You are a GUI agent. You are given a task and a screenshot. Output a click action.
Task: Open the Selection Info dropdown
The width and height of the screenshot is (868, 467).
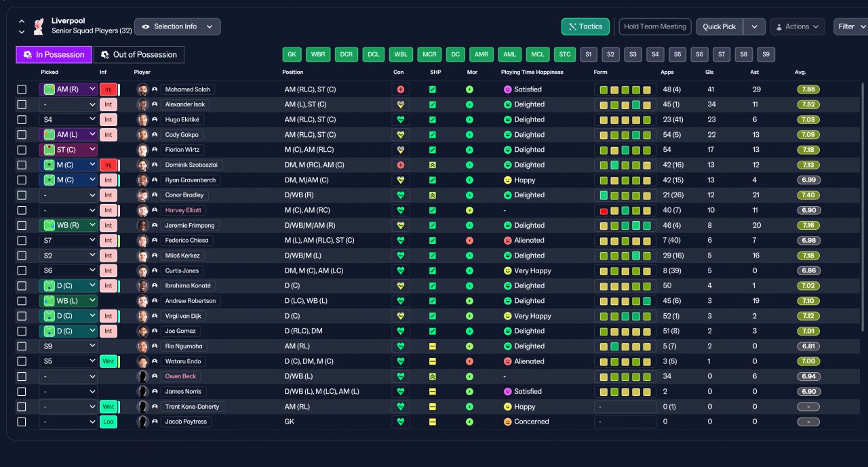click(178, 26)
